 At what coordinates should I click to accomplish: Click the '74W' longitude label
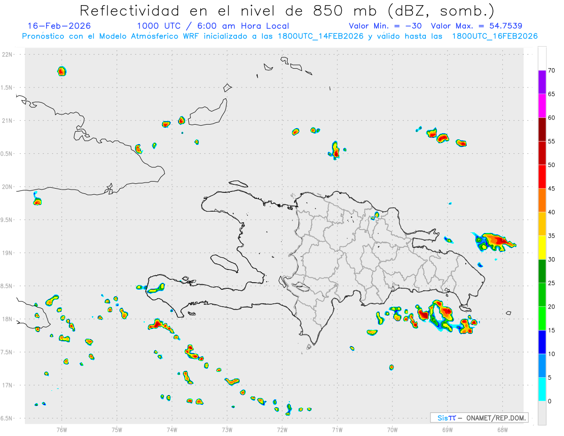coord(172,429)
